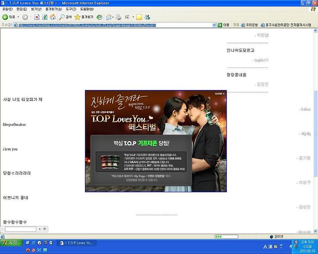Toggle Hanja 漢 conversion button
The image size is (318, 254).
pyautogui.click(x=270, y=246)
